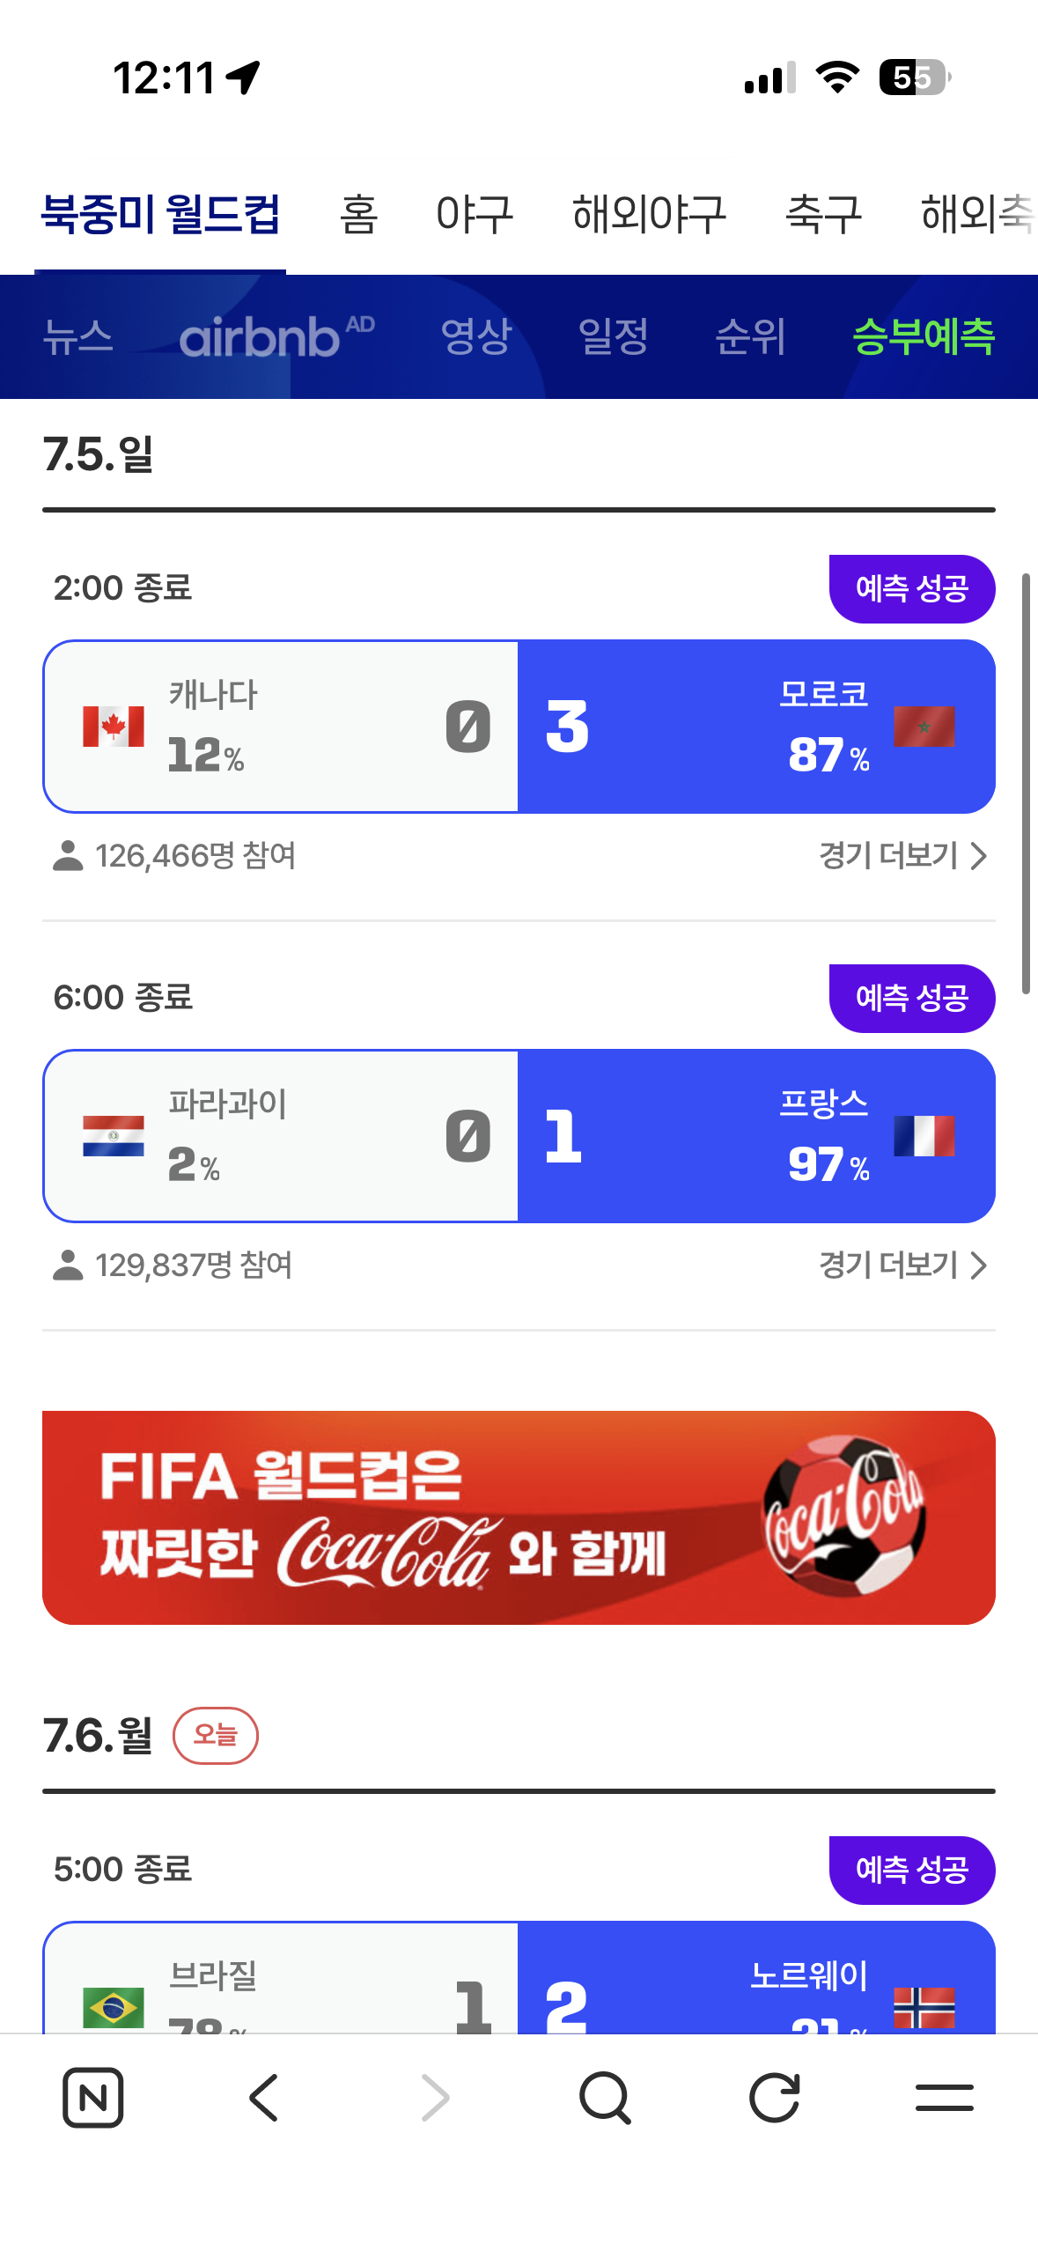Reload the page with the refresh icon

pos(775,2097)
